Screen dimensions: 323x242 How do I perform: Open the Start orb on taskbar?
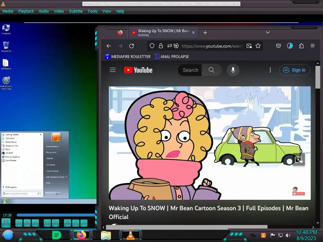8,235
